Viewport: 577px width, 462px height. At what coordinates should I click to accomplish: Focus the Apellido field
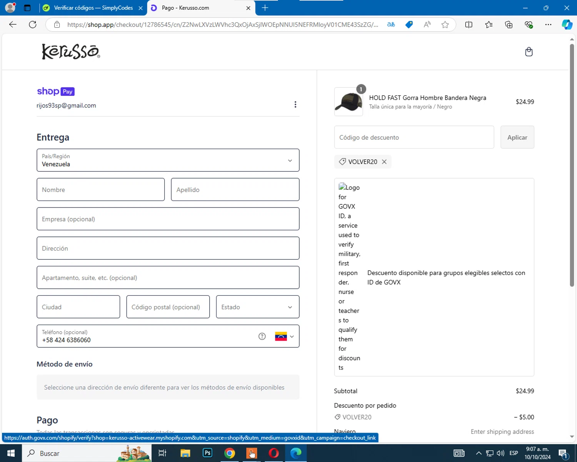tap(235, 189)
